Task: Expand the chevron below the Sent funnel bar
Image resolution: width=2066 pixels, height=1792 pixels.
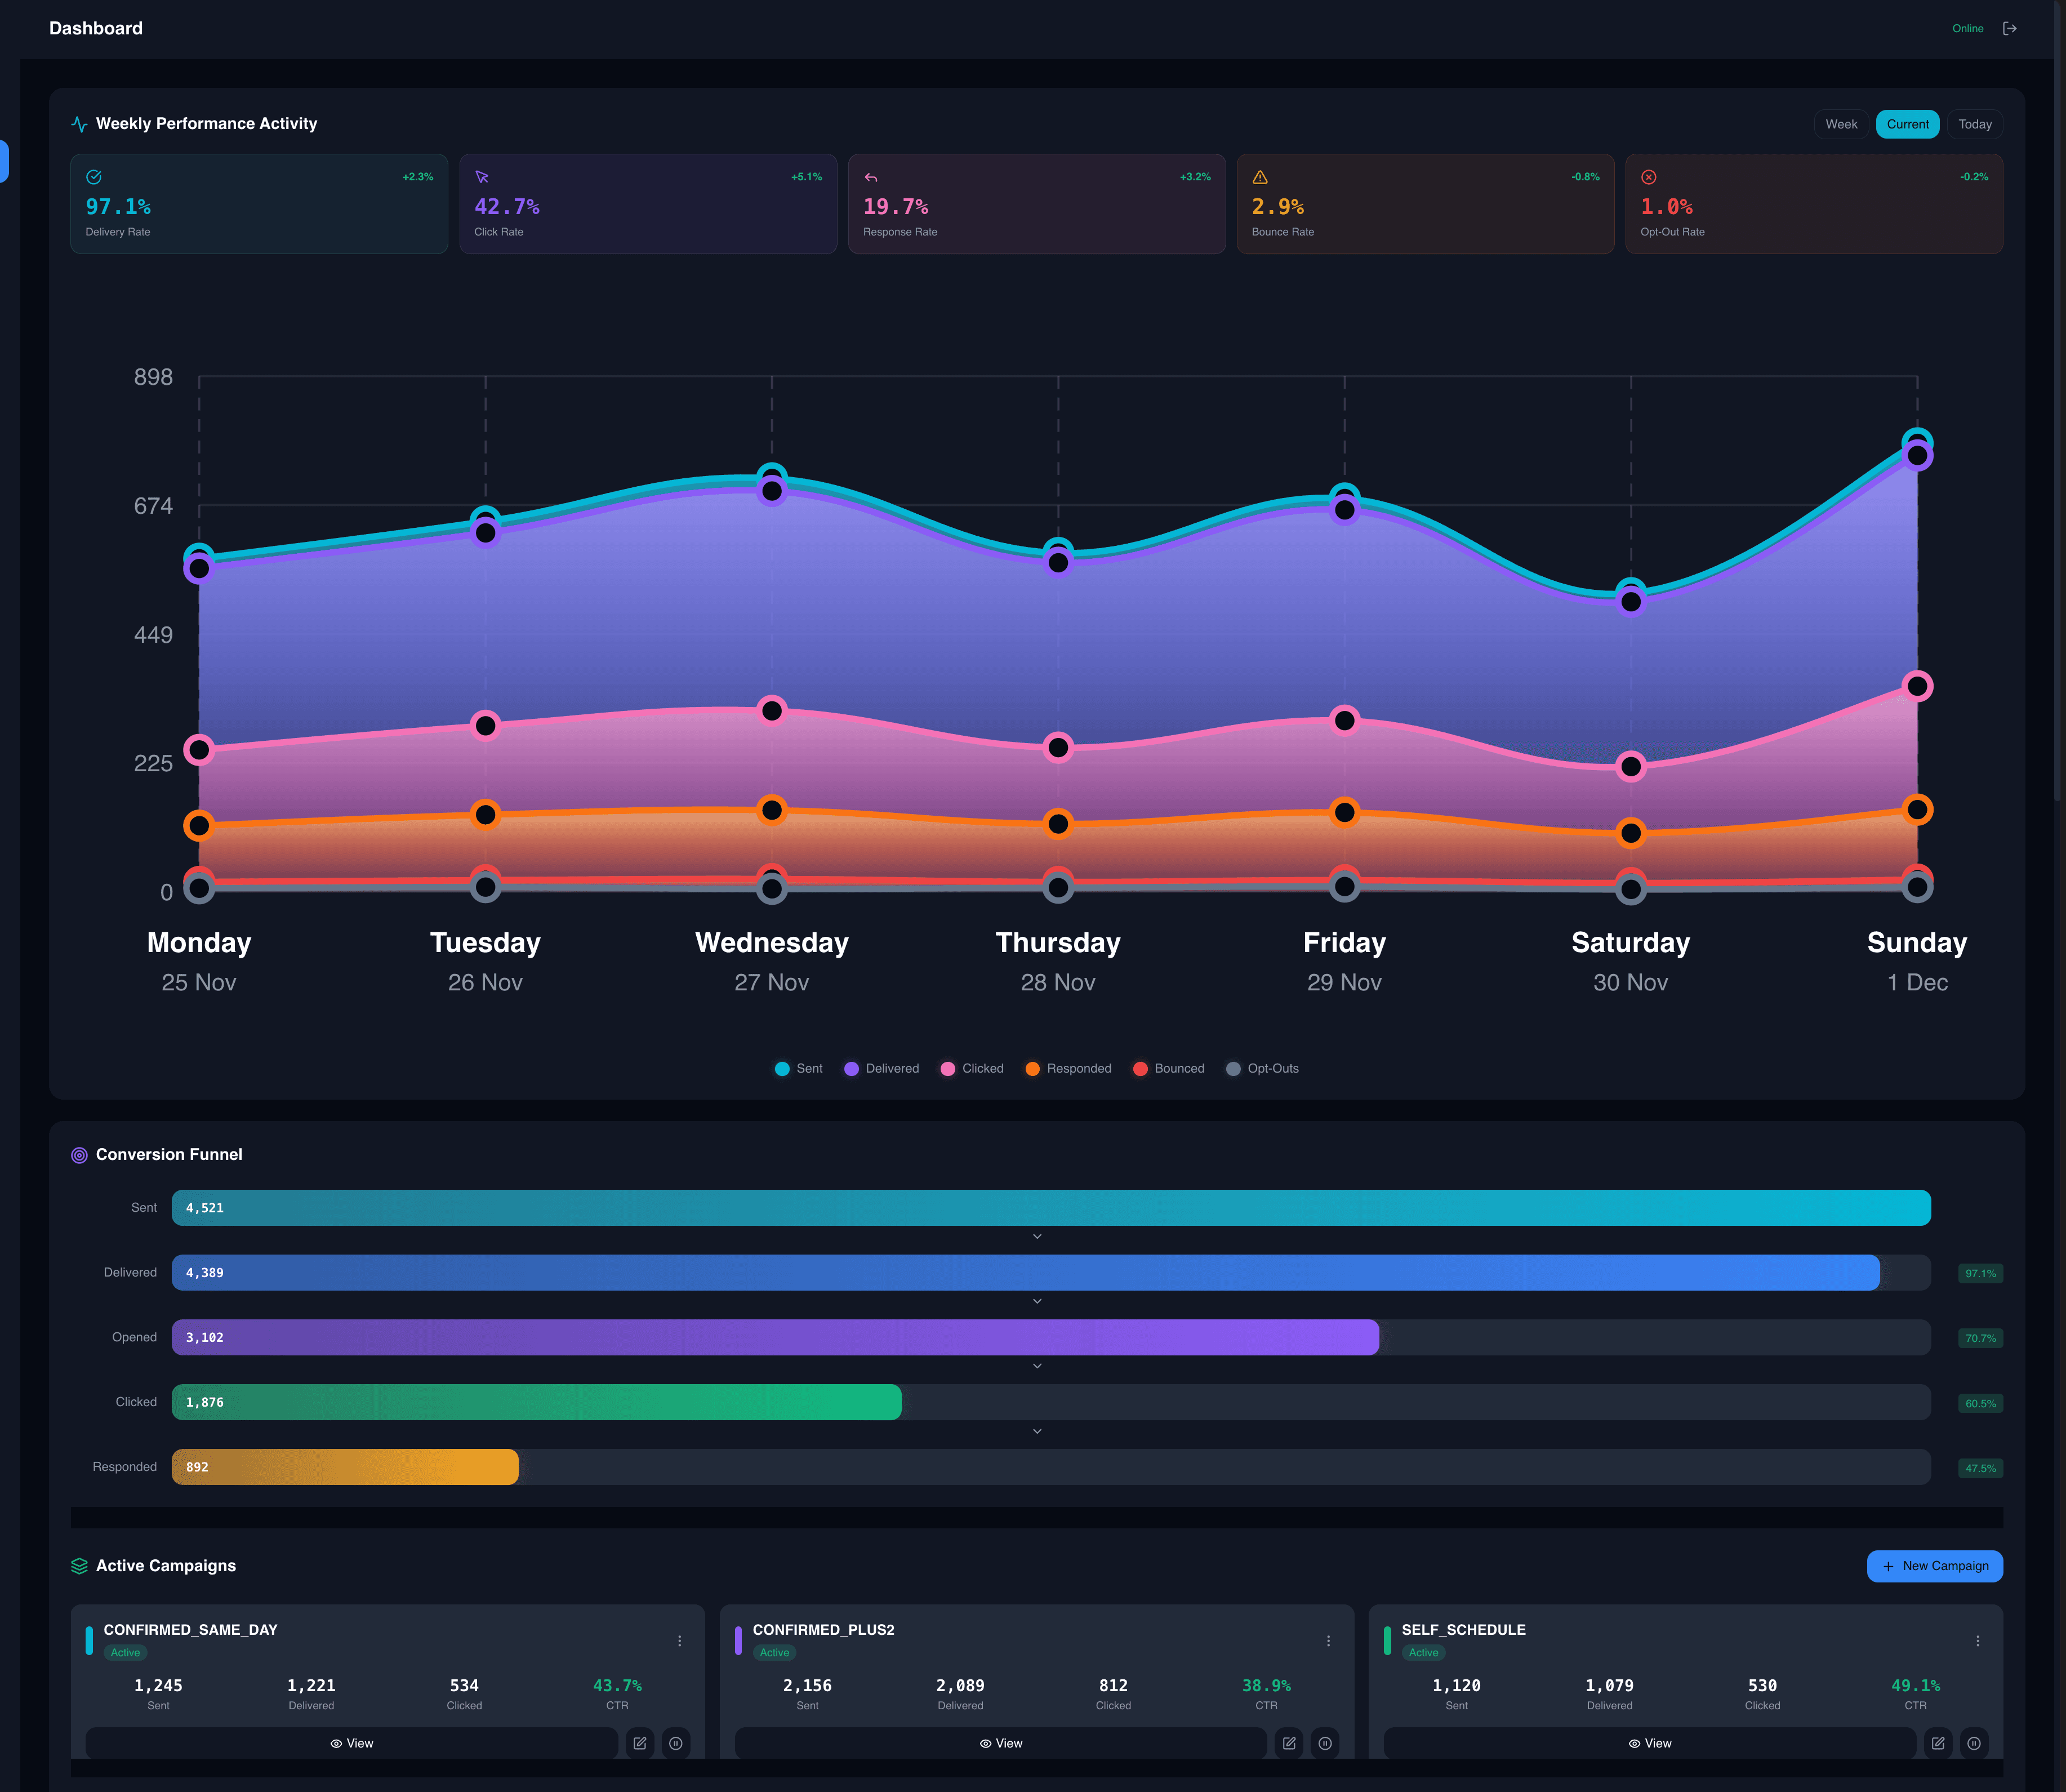Action: [1037, 1237]
